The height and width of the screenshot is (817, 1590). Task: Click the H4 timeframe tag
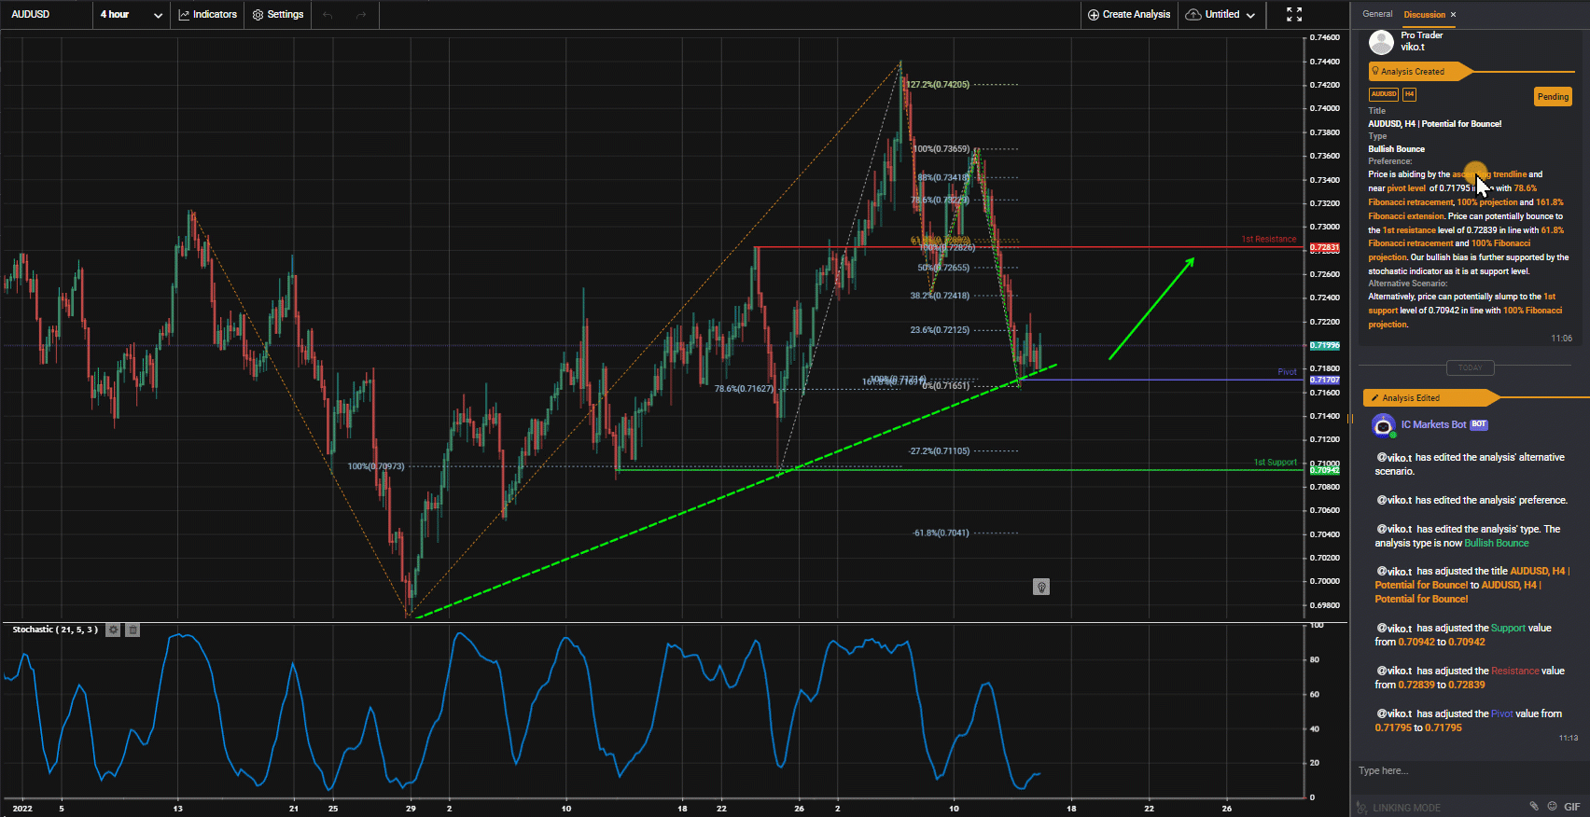[x=1409, y=94]
